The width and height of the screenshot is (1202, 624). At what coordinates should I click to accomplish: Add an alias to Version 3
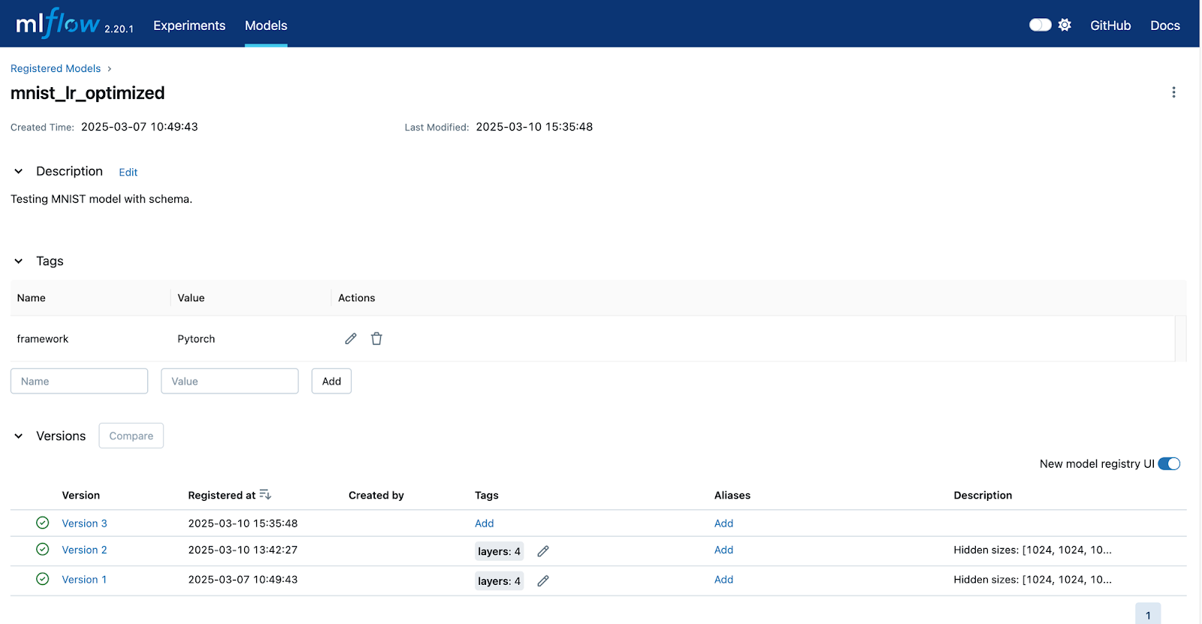click(723, 523)
